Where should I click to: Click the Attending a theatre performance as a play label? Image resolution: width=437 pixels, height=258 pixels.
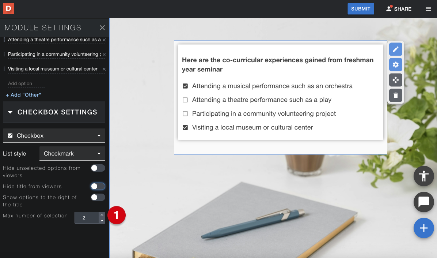(x=262, y=100)
